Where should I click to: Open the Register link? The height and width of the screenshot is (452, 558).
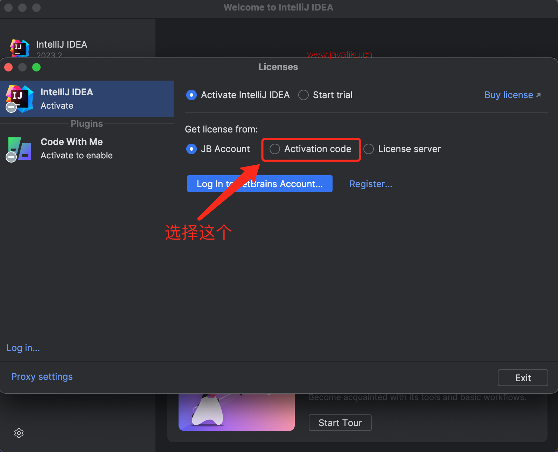[x=371, y=184]
